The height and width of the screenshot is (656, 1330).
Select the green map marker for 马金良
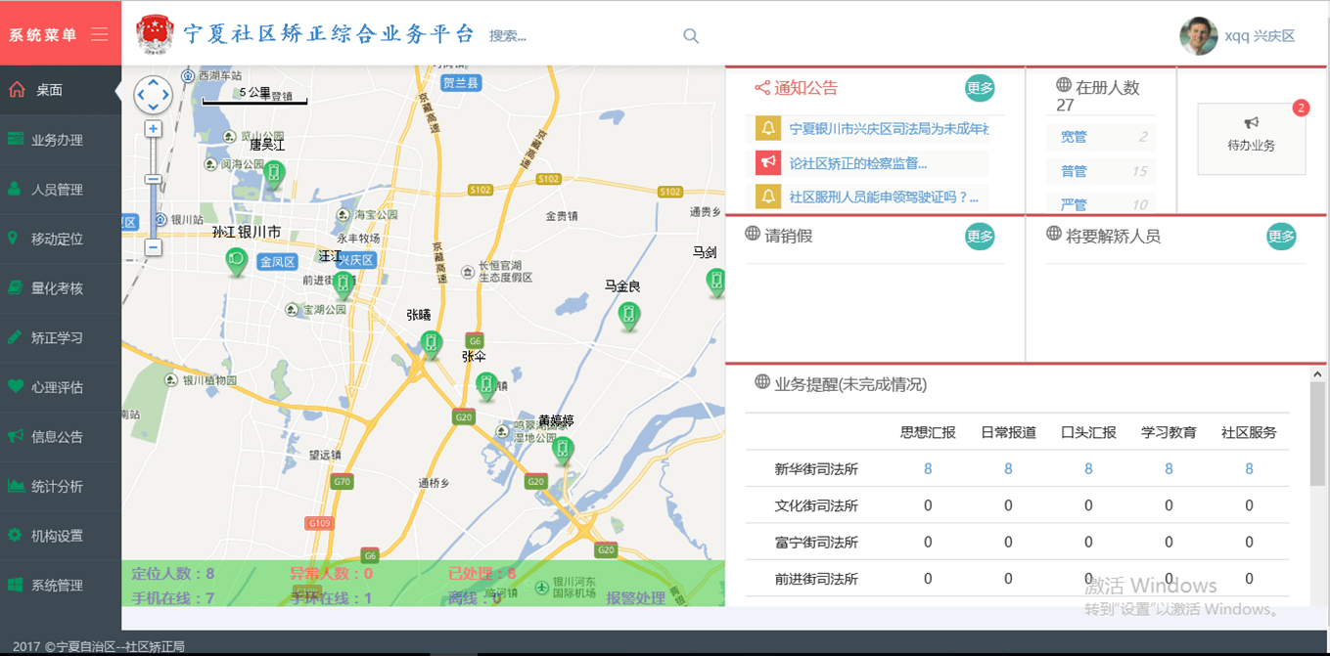(628, 316)
